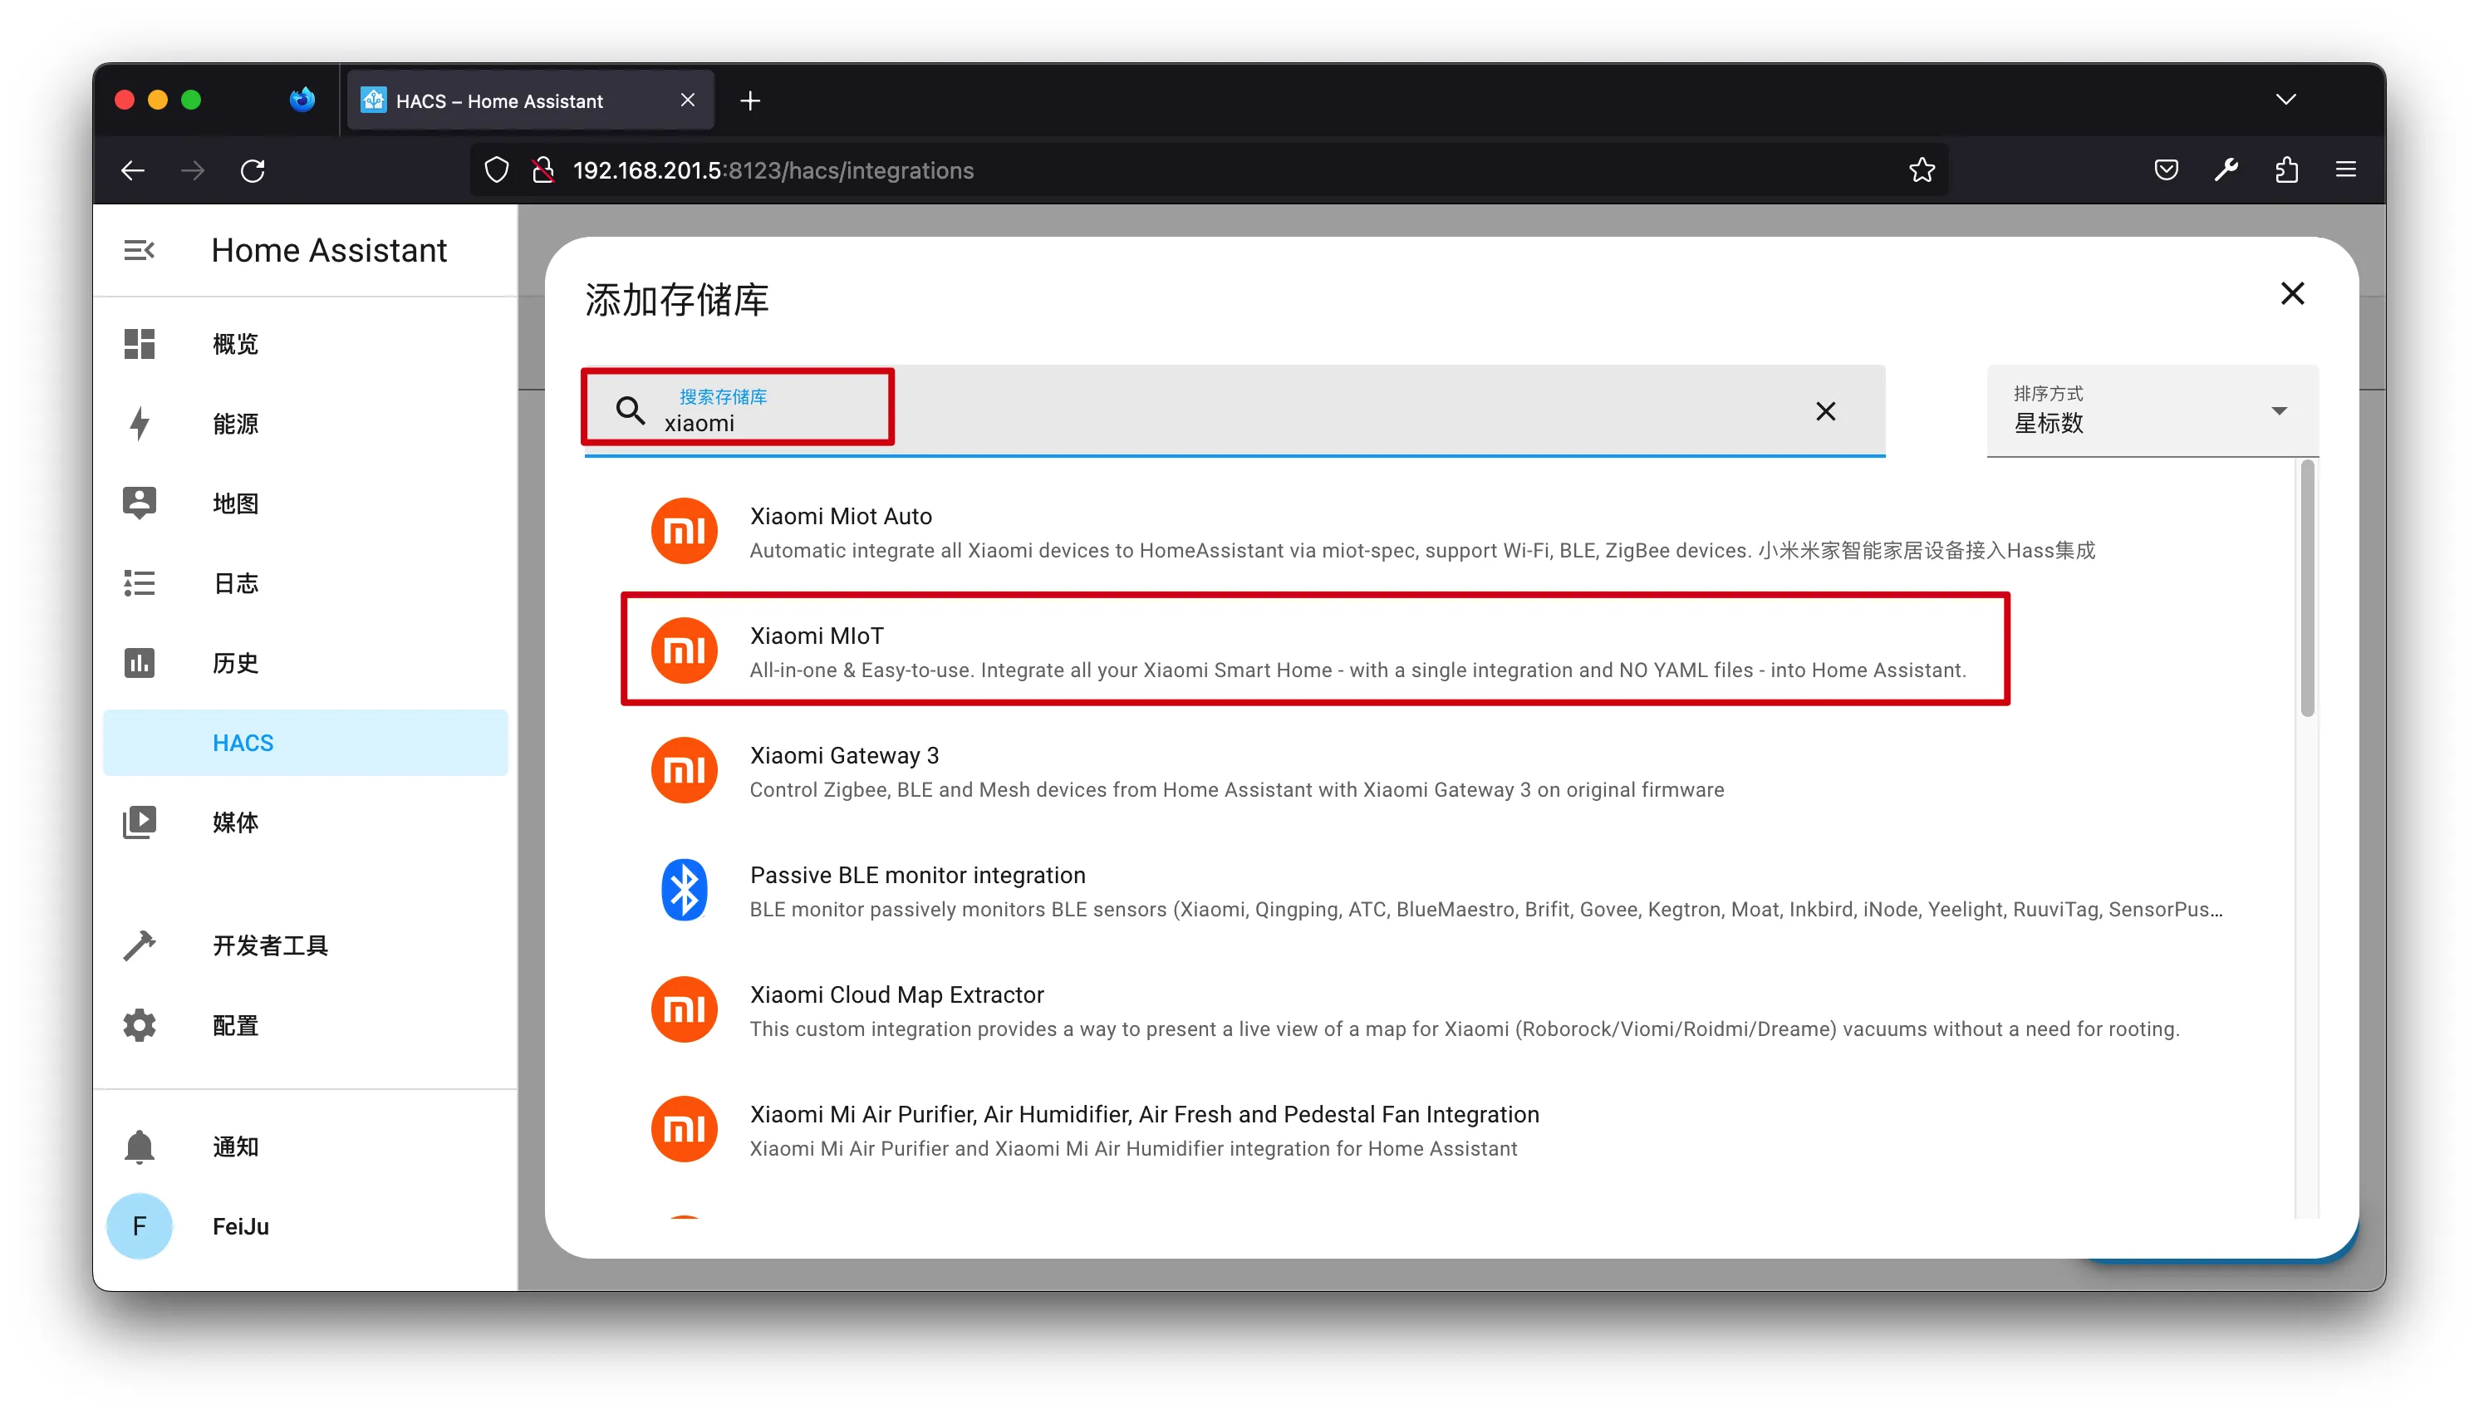Select 配置 in the sidebar
The image size is (2479, 1414).
click(x=305, y=1025)
